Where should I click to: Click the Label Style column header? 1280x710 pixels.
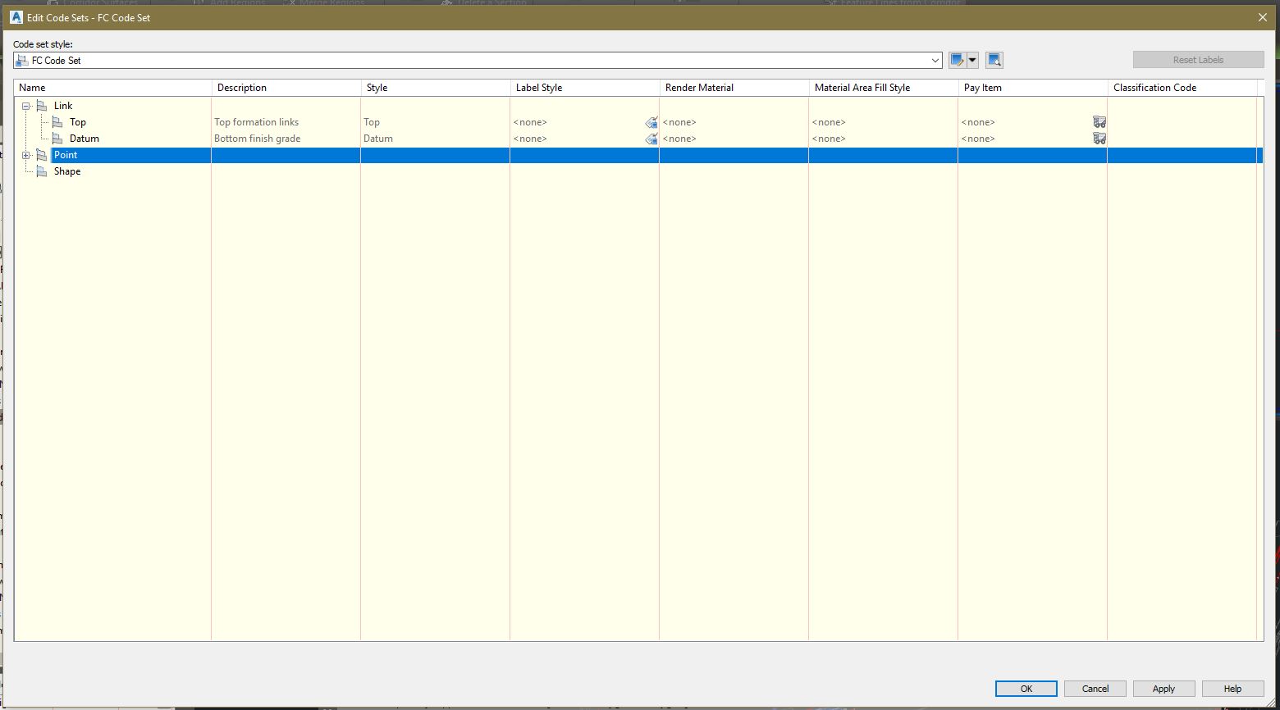(x=585, y=88)
